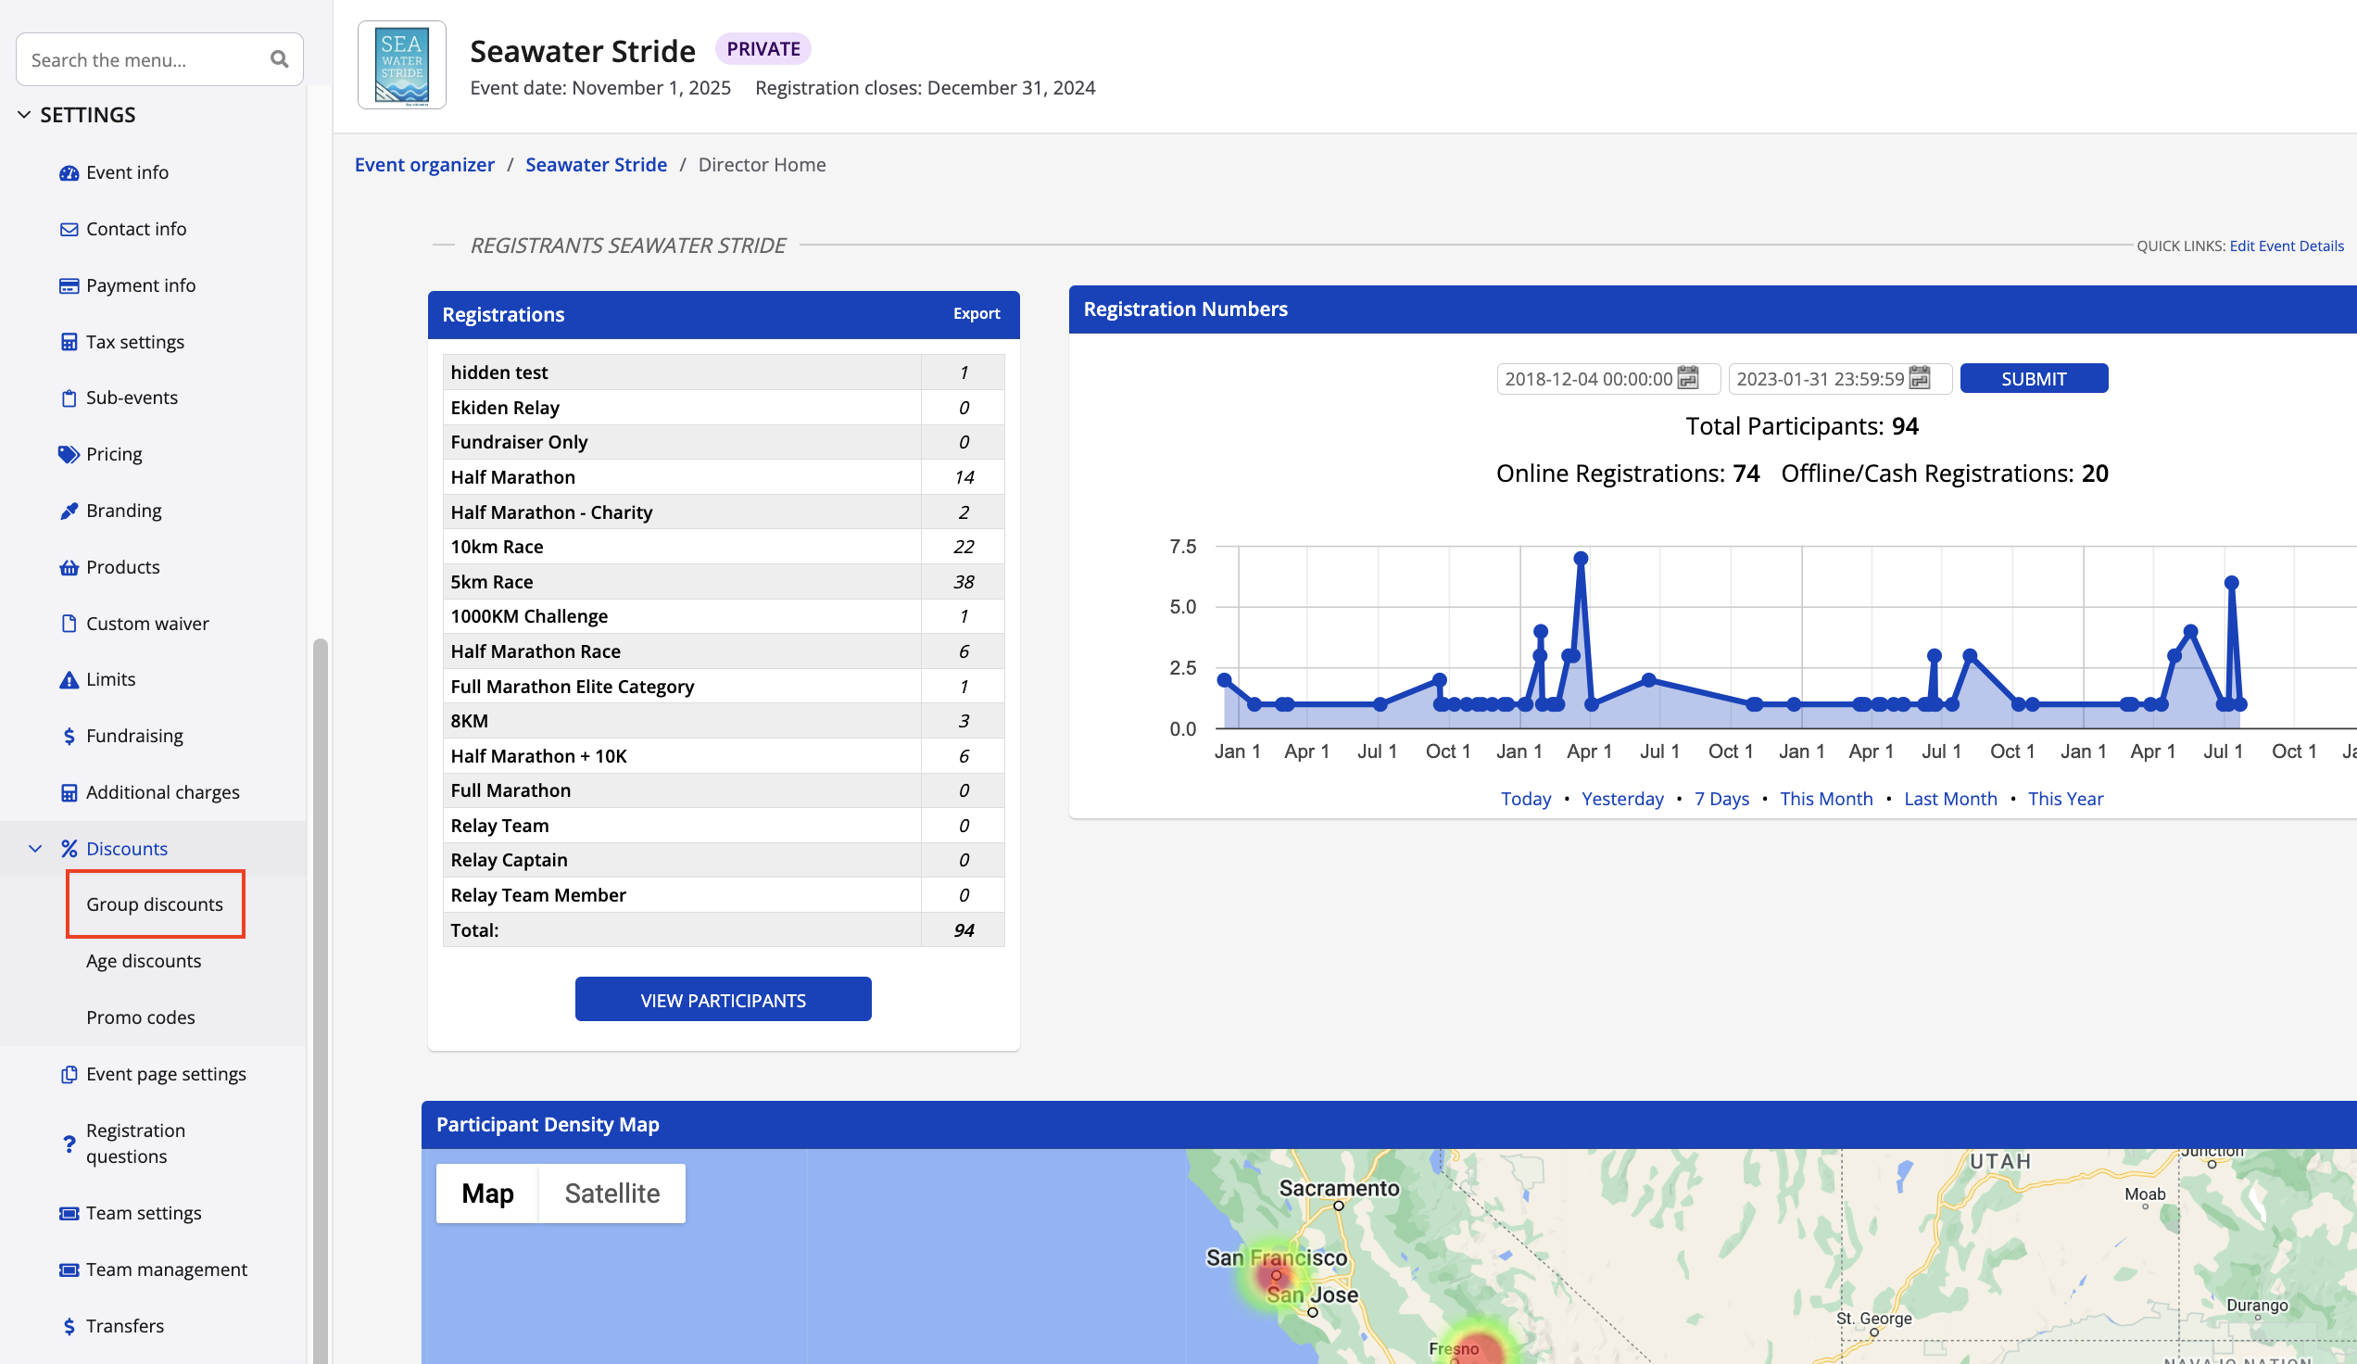The width and height of the screenshot is (2357, 1364).
Task: Click the Contact info envelope icon
Action: click(x=69, y=229)
